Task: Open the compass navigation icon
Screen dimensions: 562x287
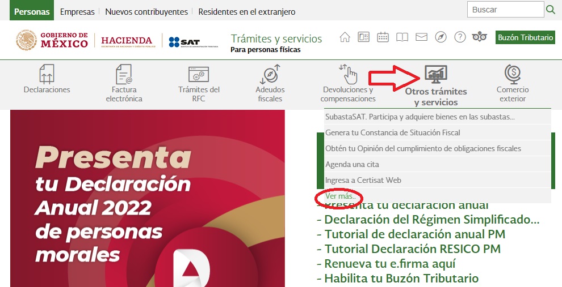Action: (x=441, y=37)
